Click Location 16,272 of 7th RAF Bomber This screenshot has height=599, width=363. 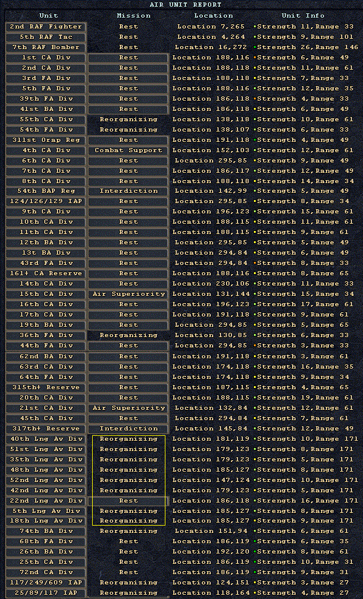(x=211, y=47)
